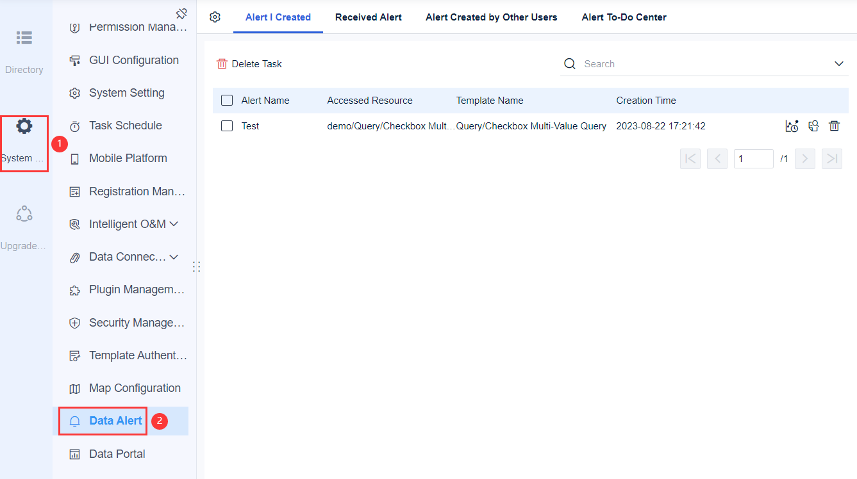Open the search filter dropdown arrow

838,63
